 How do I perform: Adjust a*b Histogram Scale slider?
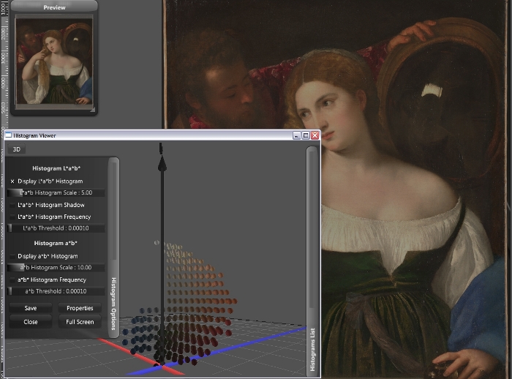click(x=56, y=268)
